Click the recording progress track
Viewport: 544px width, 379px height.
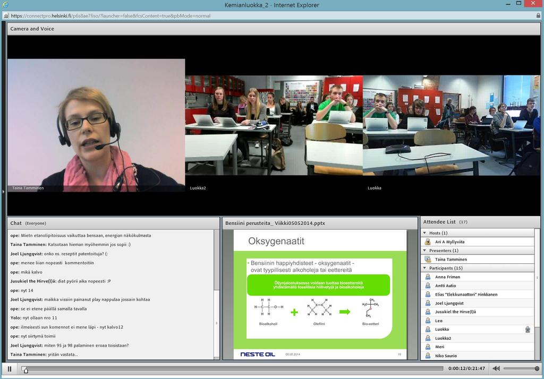coord(232,368)
